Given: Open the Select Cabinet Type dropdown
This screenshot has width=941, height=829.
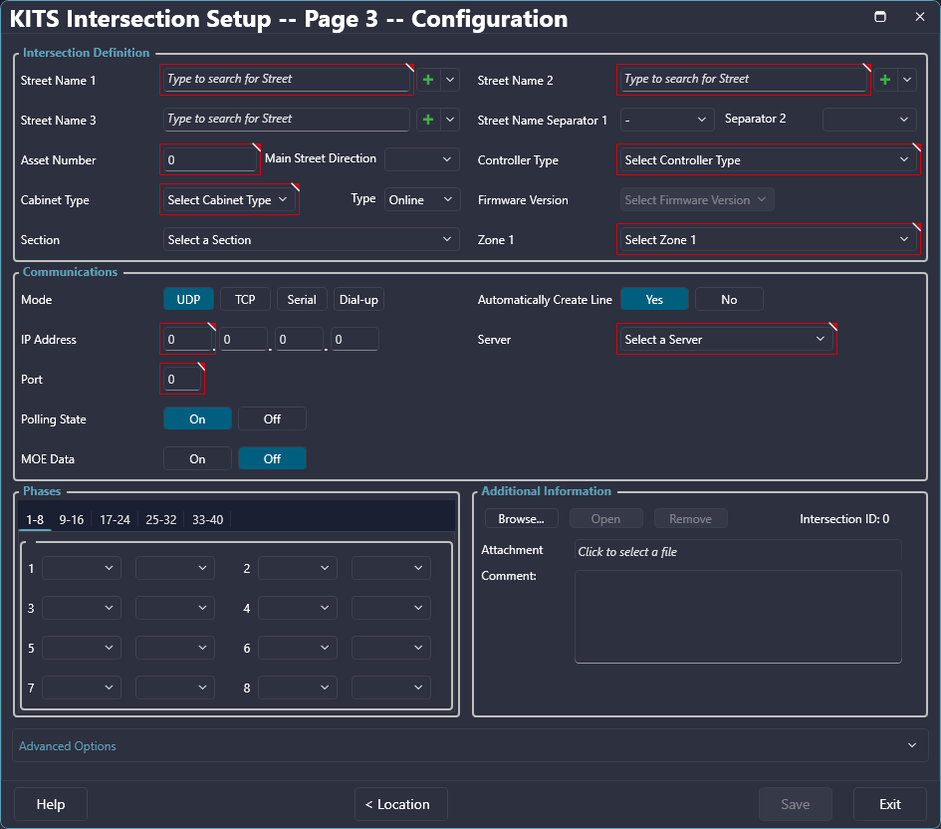Looking at the screenshot, I should (x=228, y=199).
